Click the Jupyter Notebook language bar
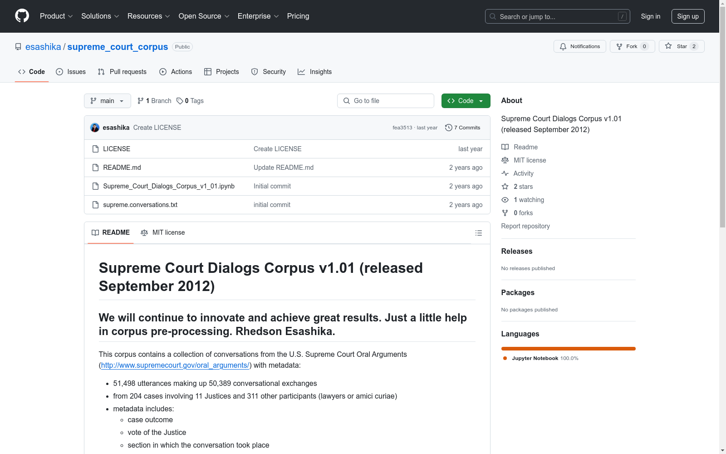726x454 pixels. tap(568, 349)
